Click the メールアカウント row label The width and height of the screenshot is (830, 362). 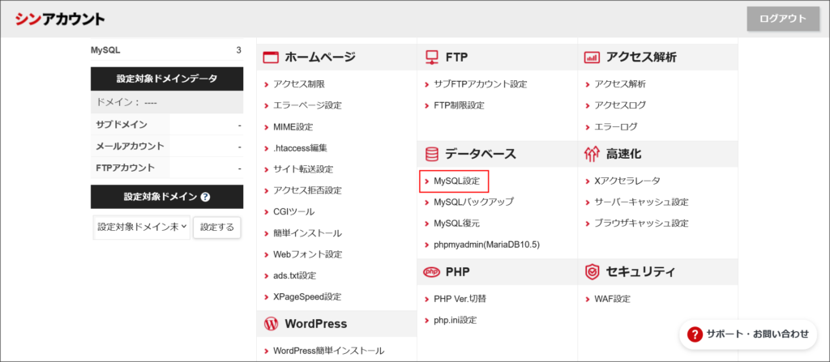click(x=130, y=146)
